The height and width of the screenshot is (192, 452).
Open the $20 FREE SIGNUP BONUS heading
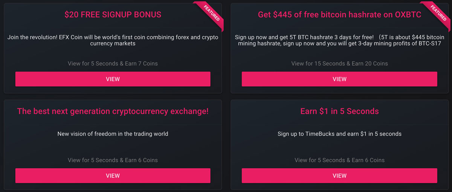tap(113, 15)
